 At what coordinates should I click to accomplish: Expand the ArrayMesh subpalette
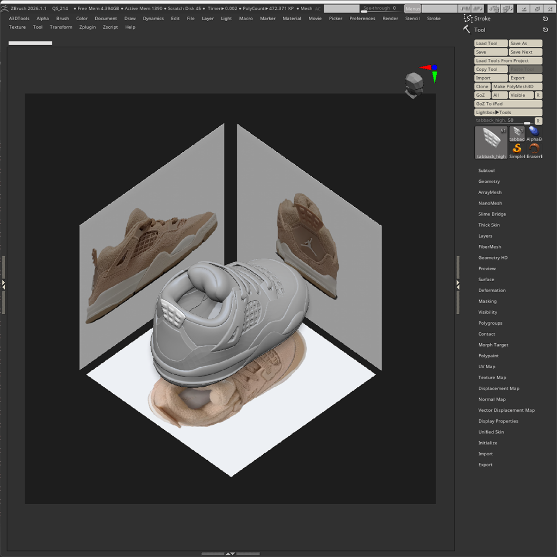(490, 192)
